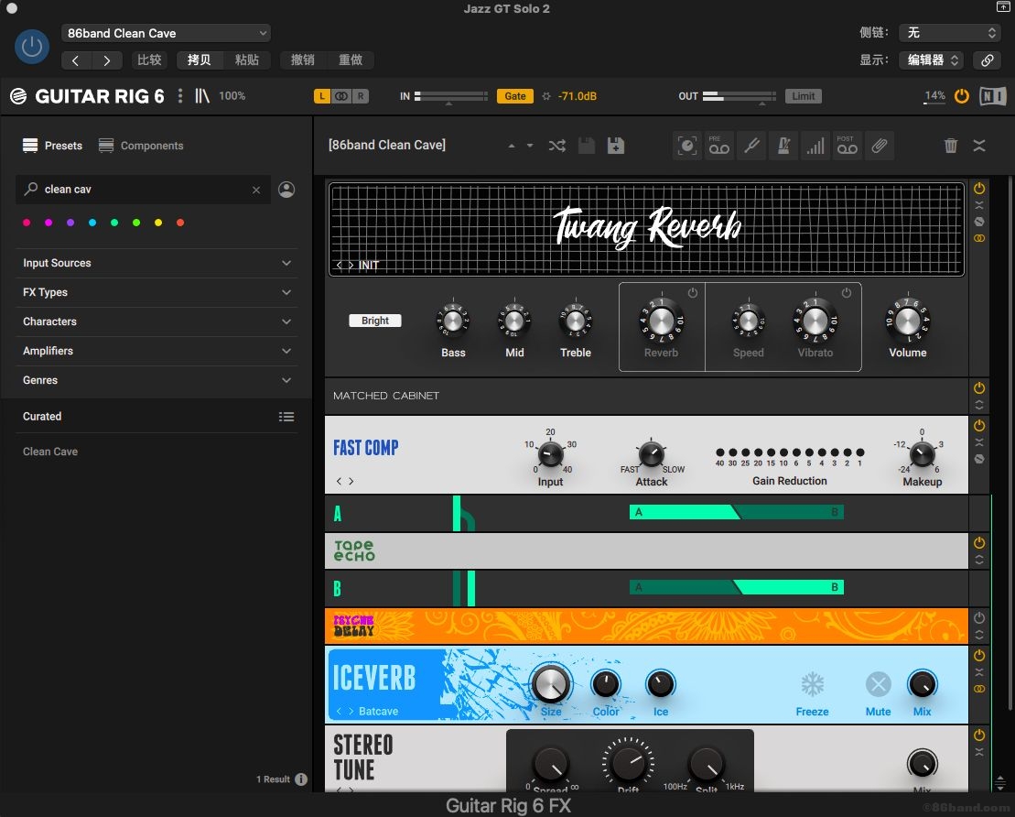Click the trash icon to delete rack

coord(951,146)
